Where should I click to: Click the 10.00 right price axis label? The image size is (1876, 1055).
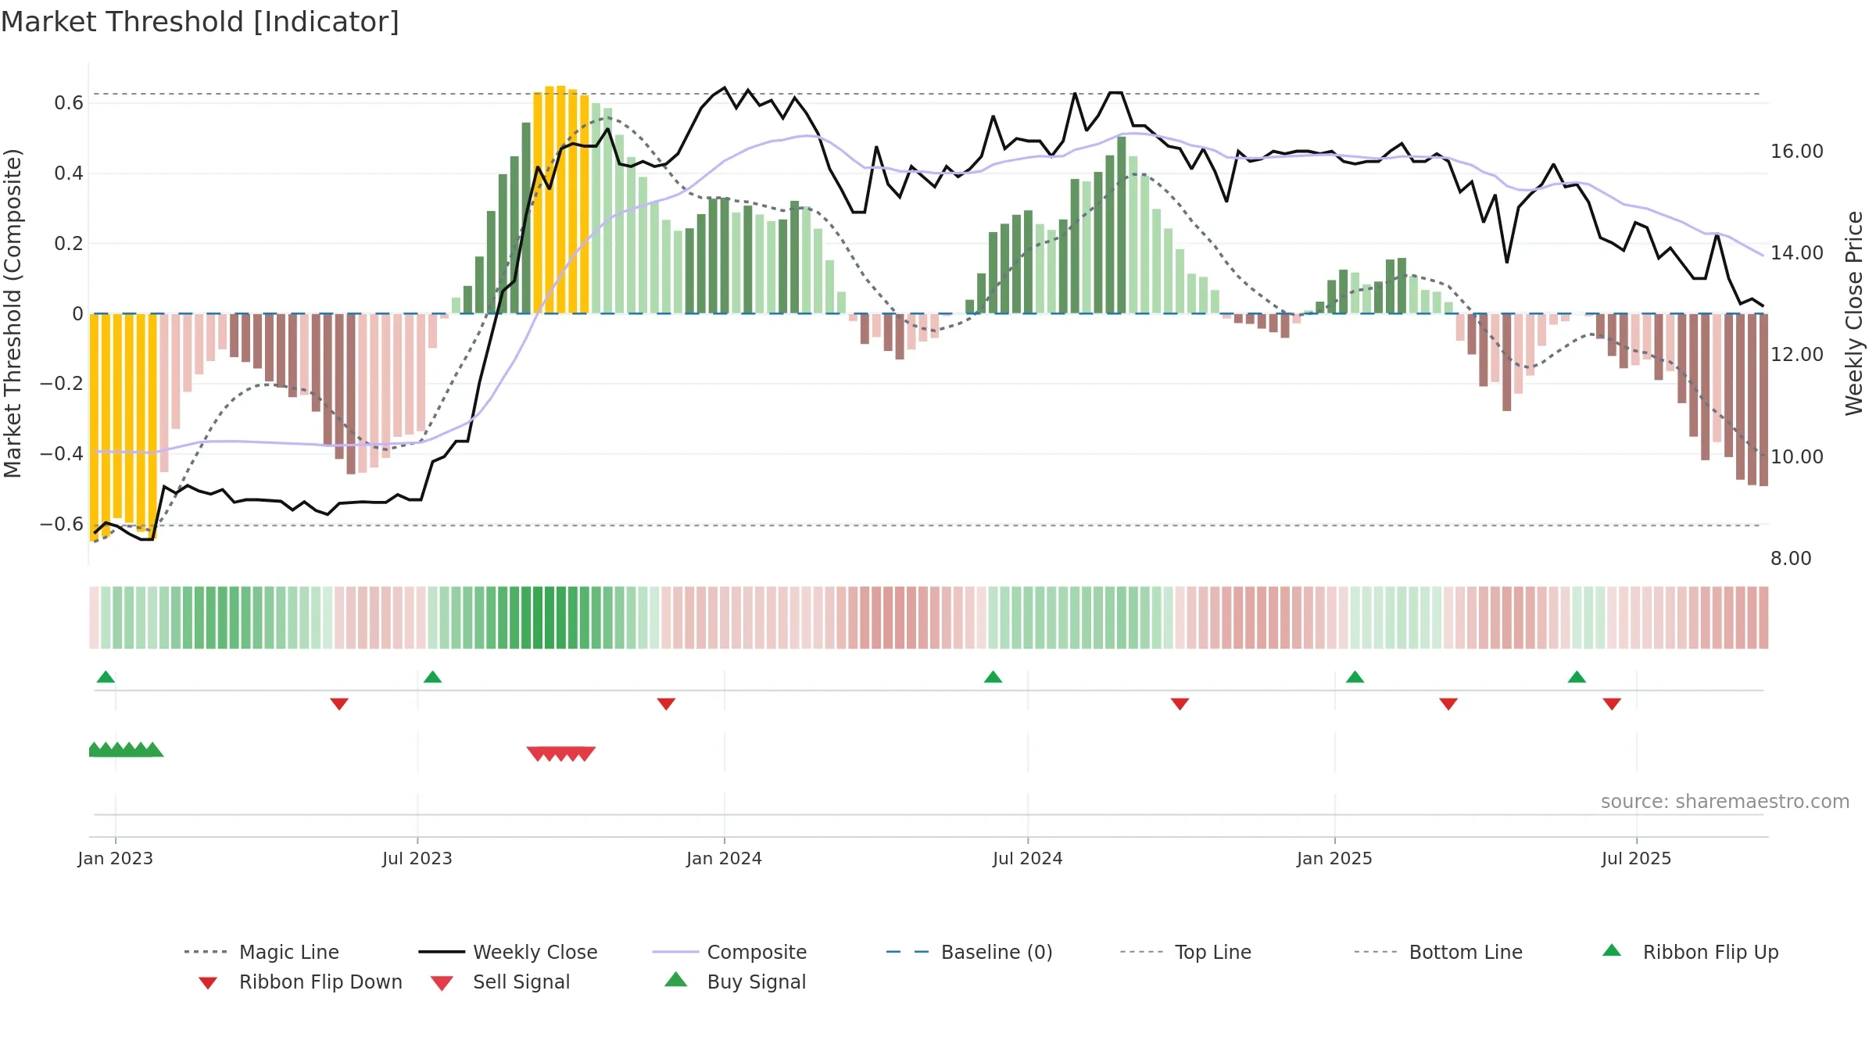(1797, 457)
